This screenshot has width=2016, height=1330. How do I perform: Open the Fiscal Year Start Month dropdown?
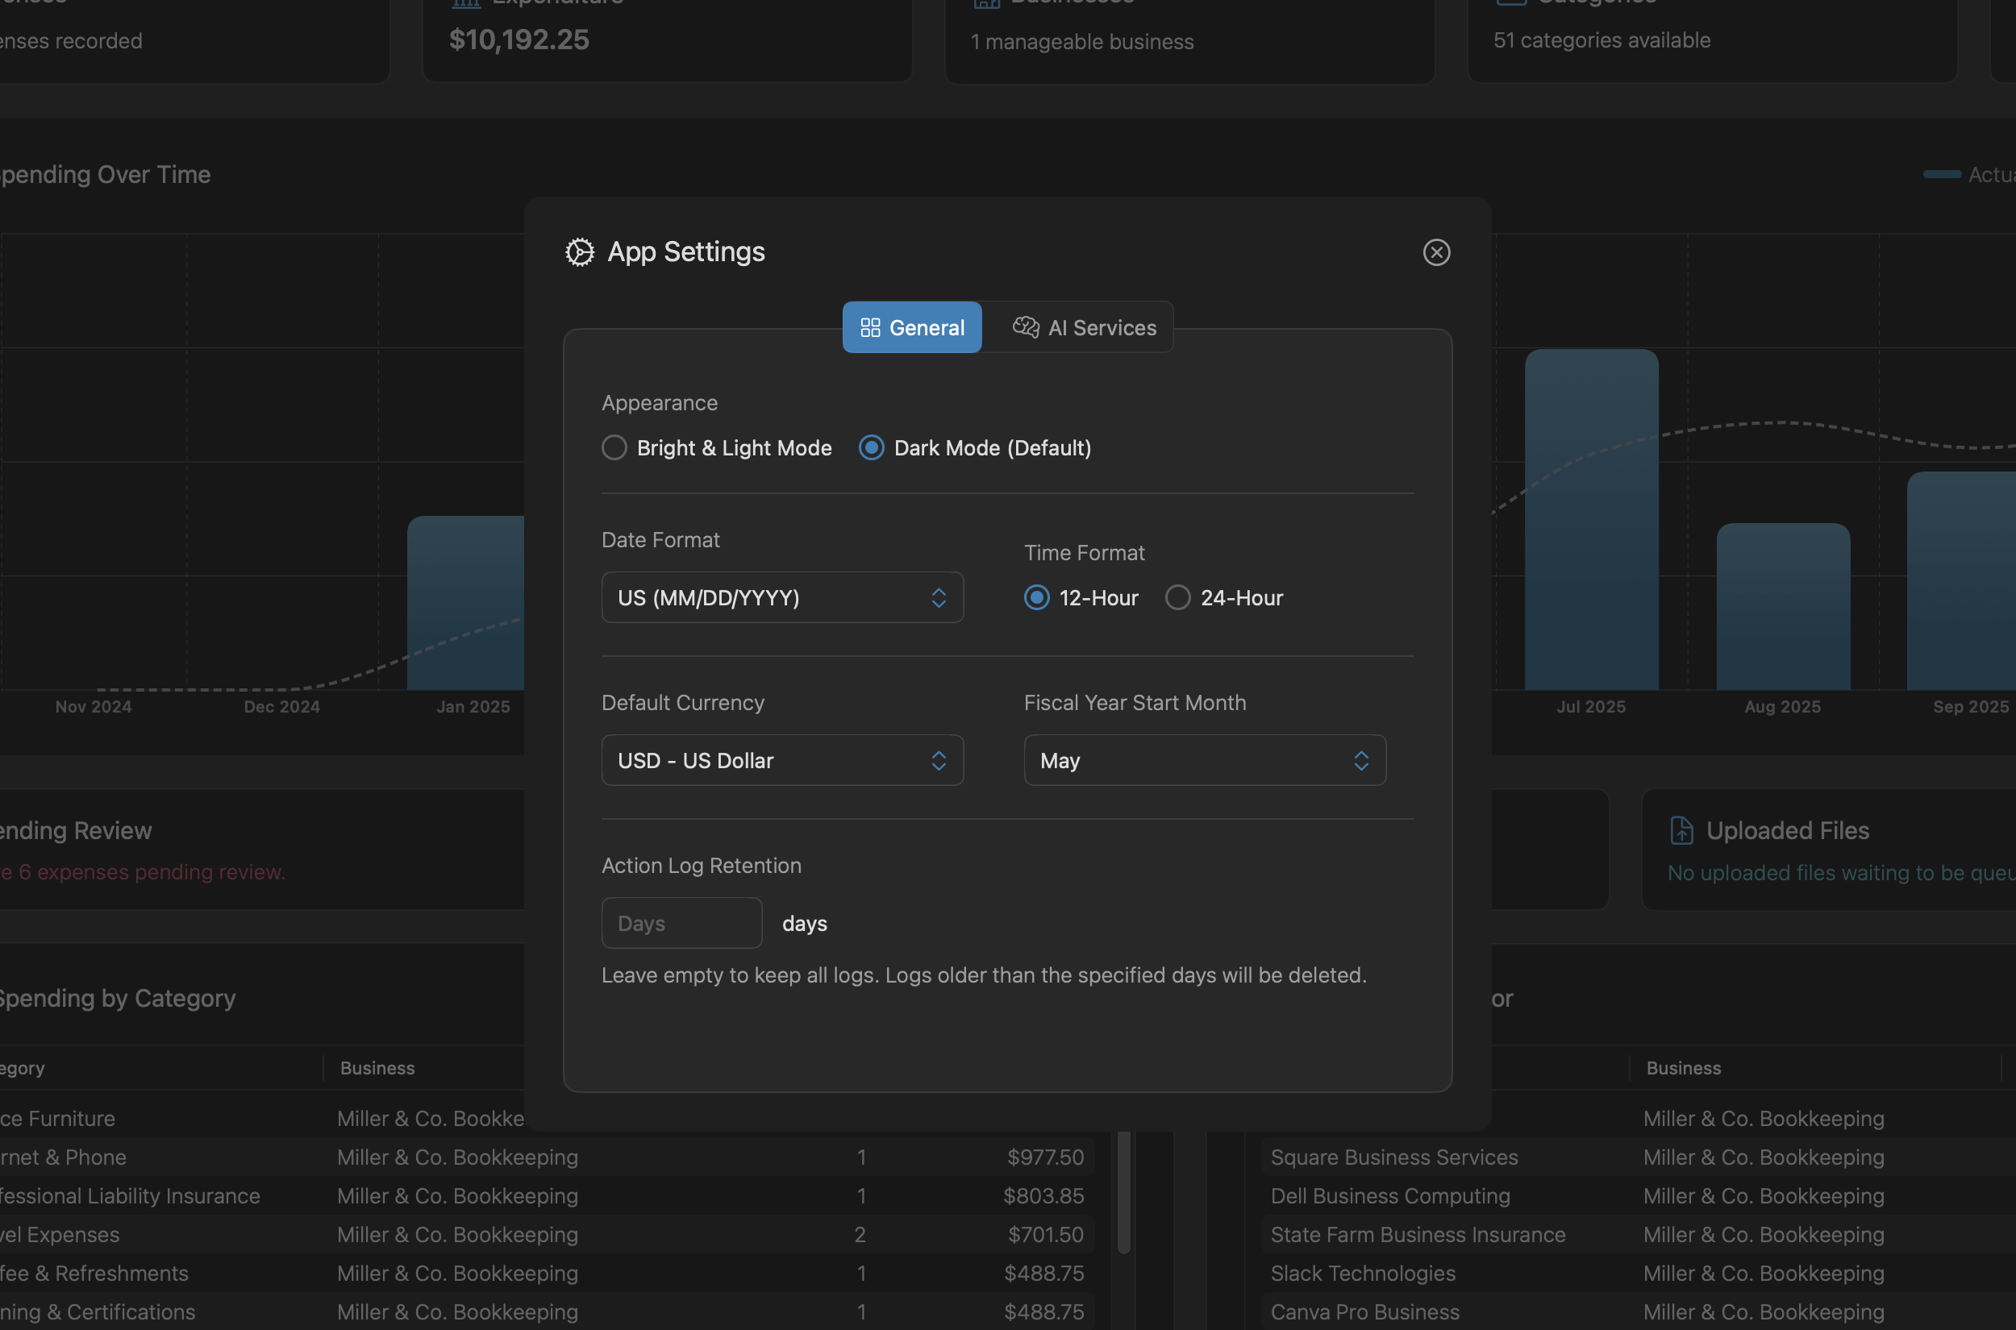coord(1204,760)
